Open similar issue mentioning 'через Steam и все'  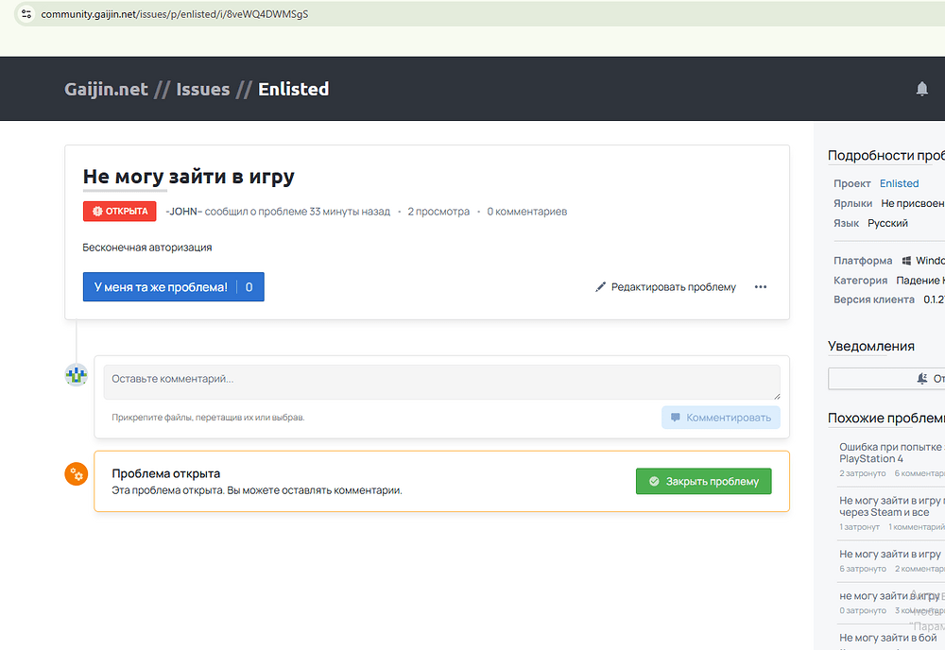[x=890, y=506]
